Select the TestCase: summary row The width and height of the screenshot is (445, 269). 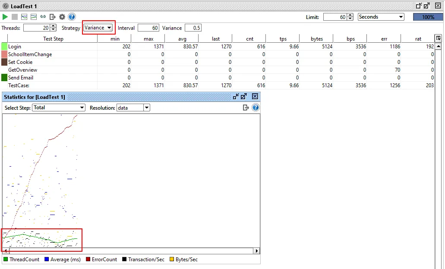(x=218, y=85)
